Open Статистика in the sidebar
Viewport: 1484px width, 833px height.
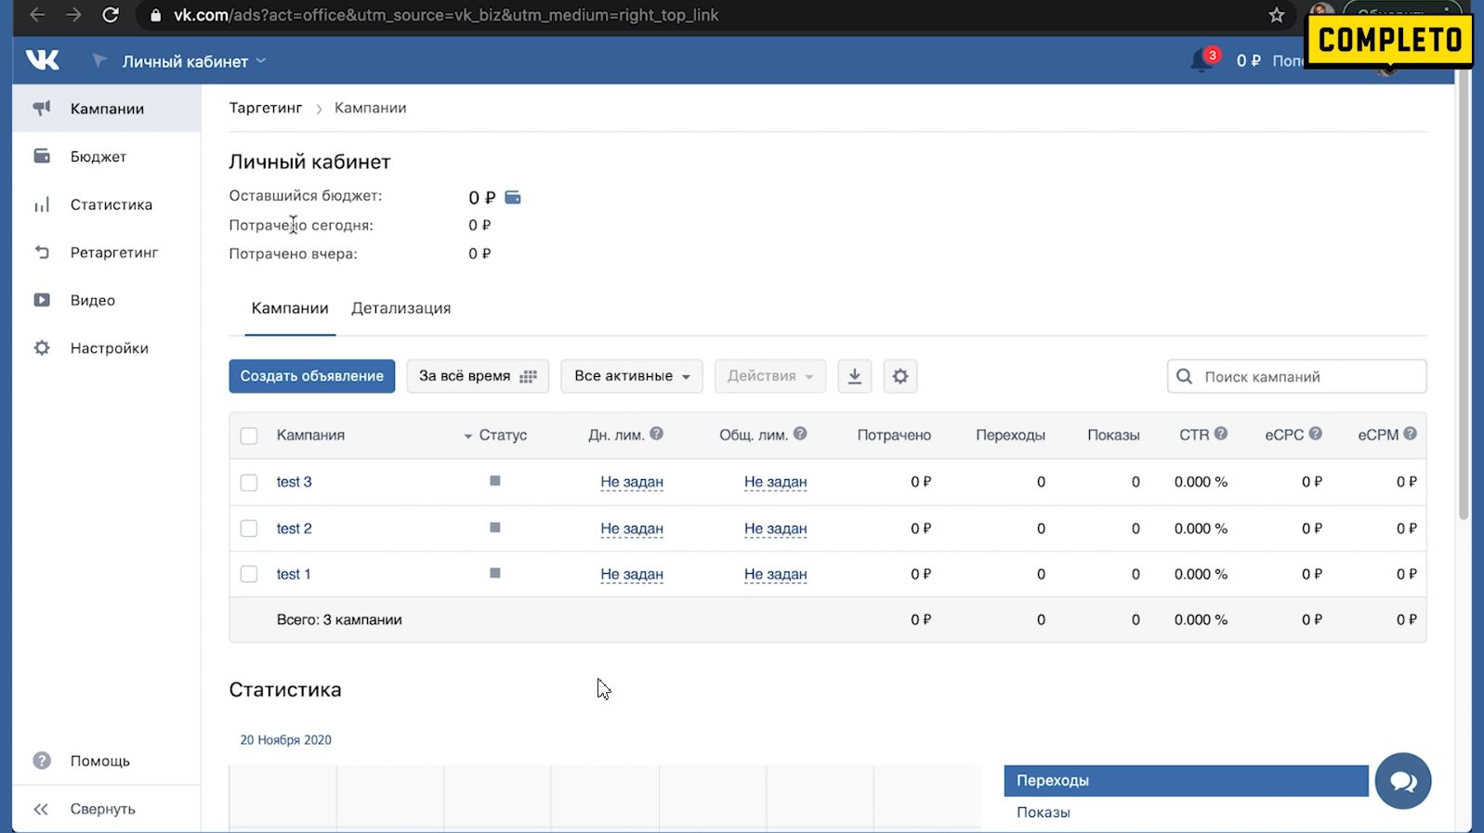107,204
